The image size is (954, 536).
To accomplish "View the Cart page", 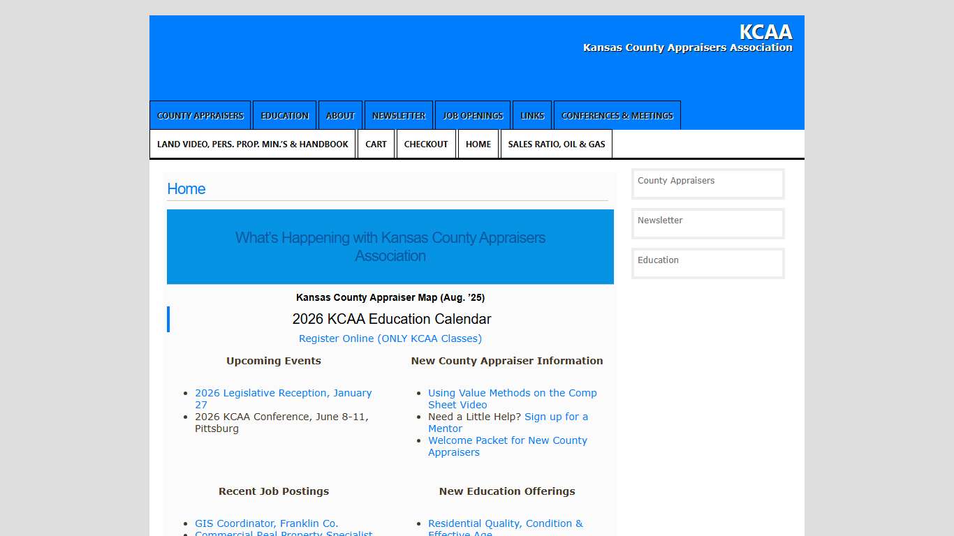I will pos(376,144).
